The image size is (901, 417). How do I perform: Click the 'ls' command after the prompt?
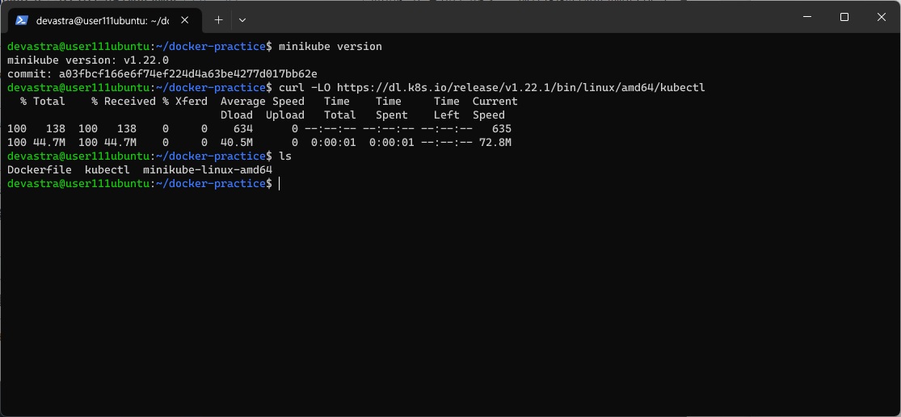click(285, 156)
